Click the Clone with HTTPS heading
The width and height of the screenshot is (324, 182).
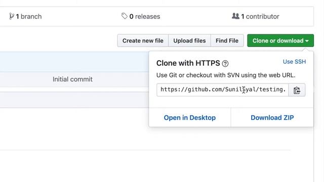(x=188, y=63)
